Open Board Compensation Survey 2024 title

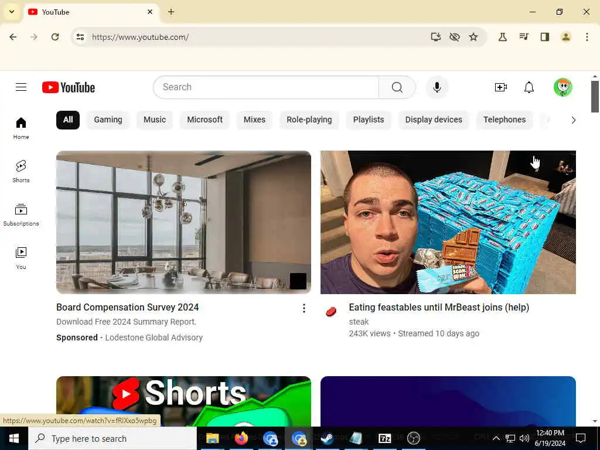(x=127, y=307)
